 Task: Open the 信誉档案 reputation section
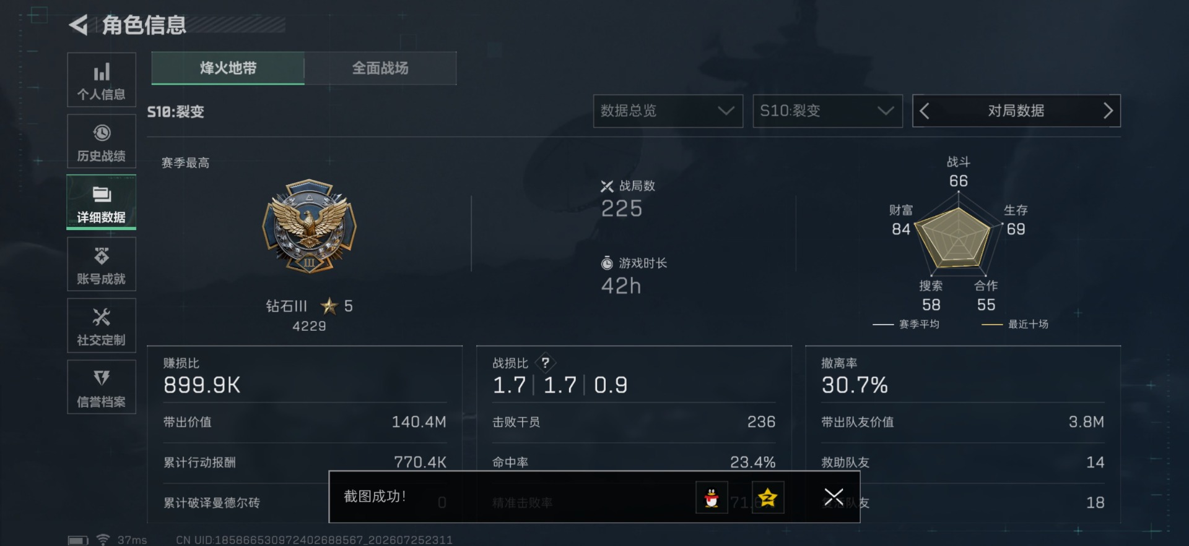click(102, 387)
